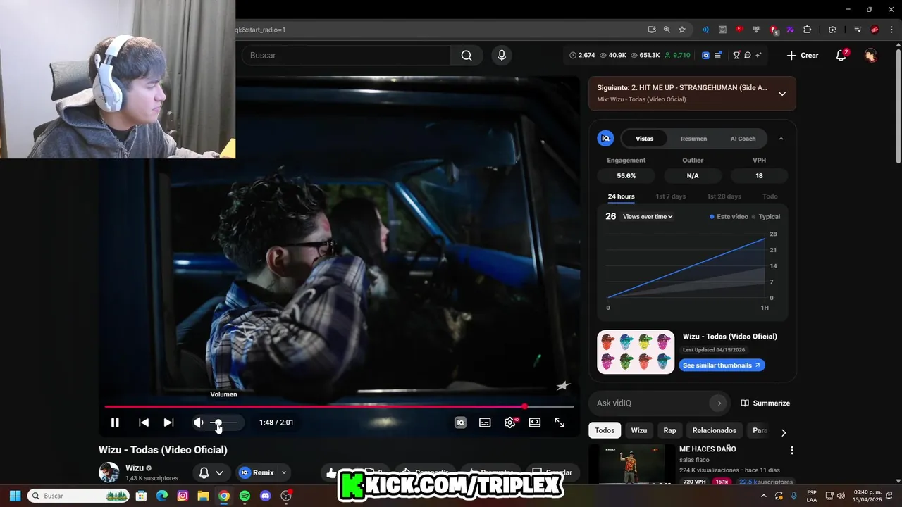Open ME HACES DAÑO video thumbnail

point(631,465)
